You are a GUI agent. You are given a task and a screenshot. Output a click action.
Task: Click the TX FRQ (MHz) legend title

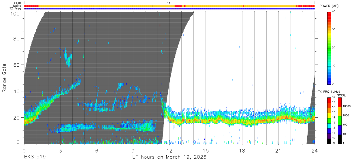coord(329,91)
